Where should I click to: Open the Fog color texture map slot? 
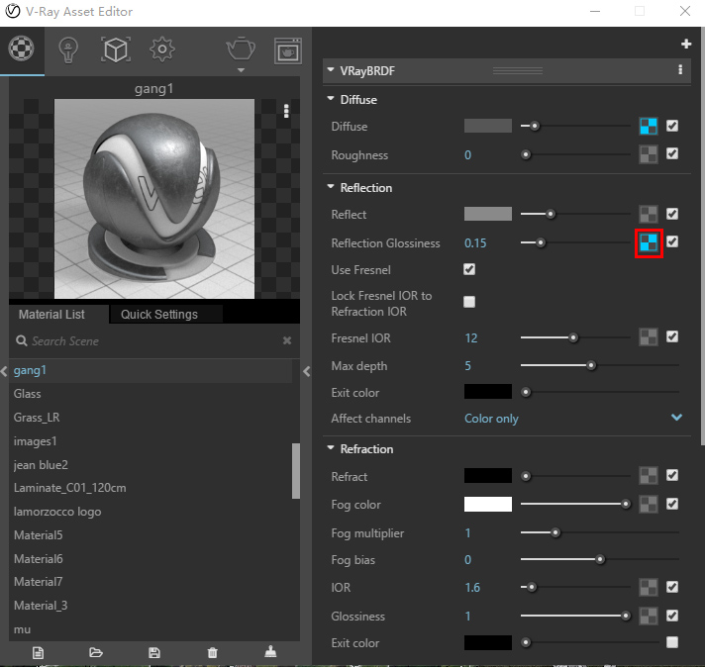[x=648, y=505]
